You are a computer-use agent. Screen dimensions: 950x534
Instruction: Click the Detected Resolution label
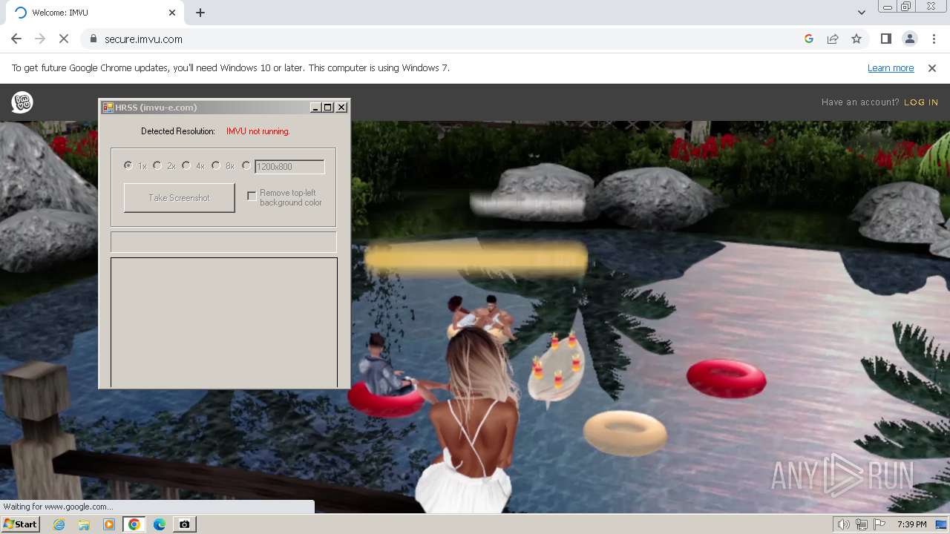click(x=178, y=131)
